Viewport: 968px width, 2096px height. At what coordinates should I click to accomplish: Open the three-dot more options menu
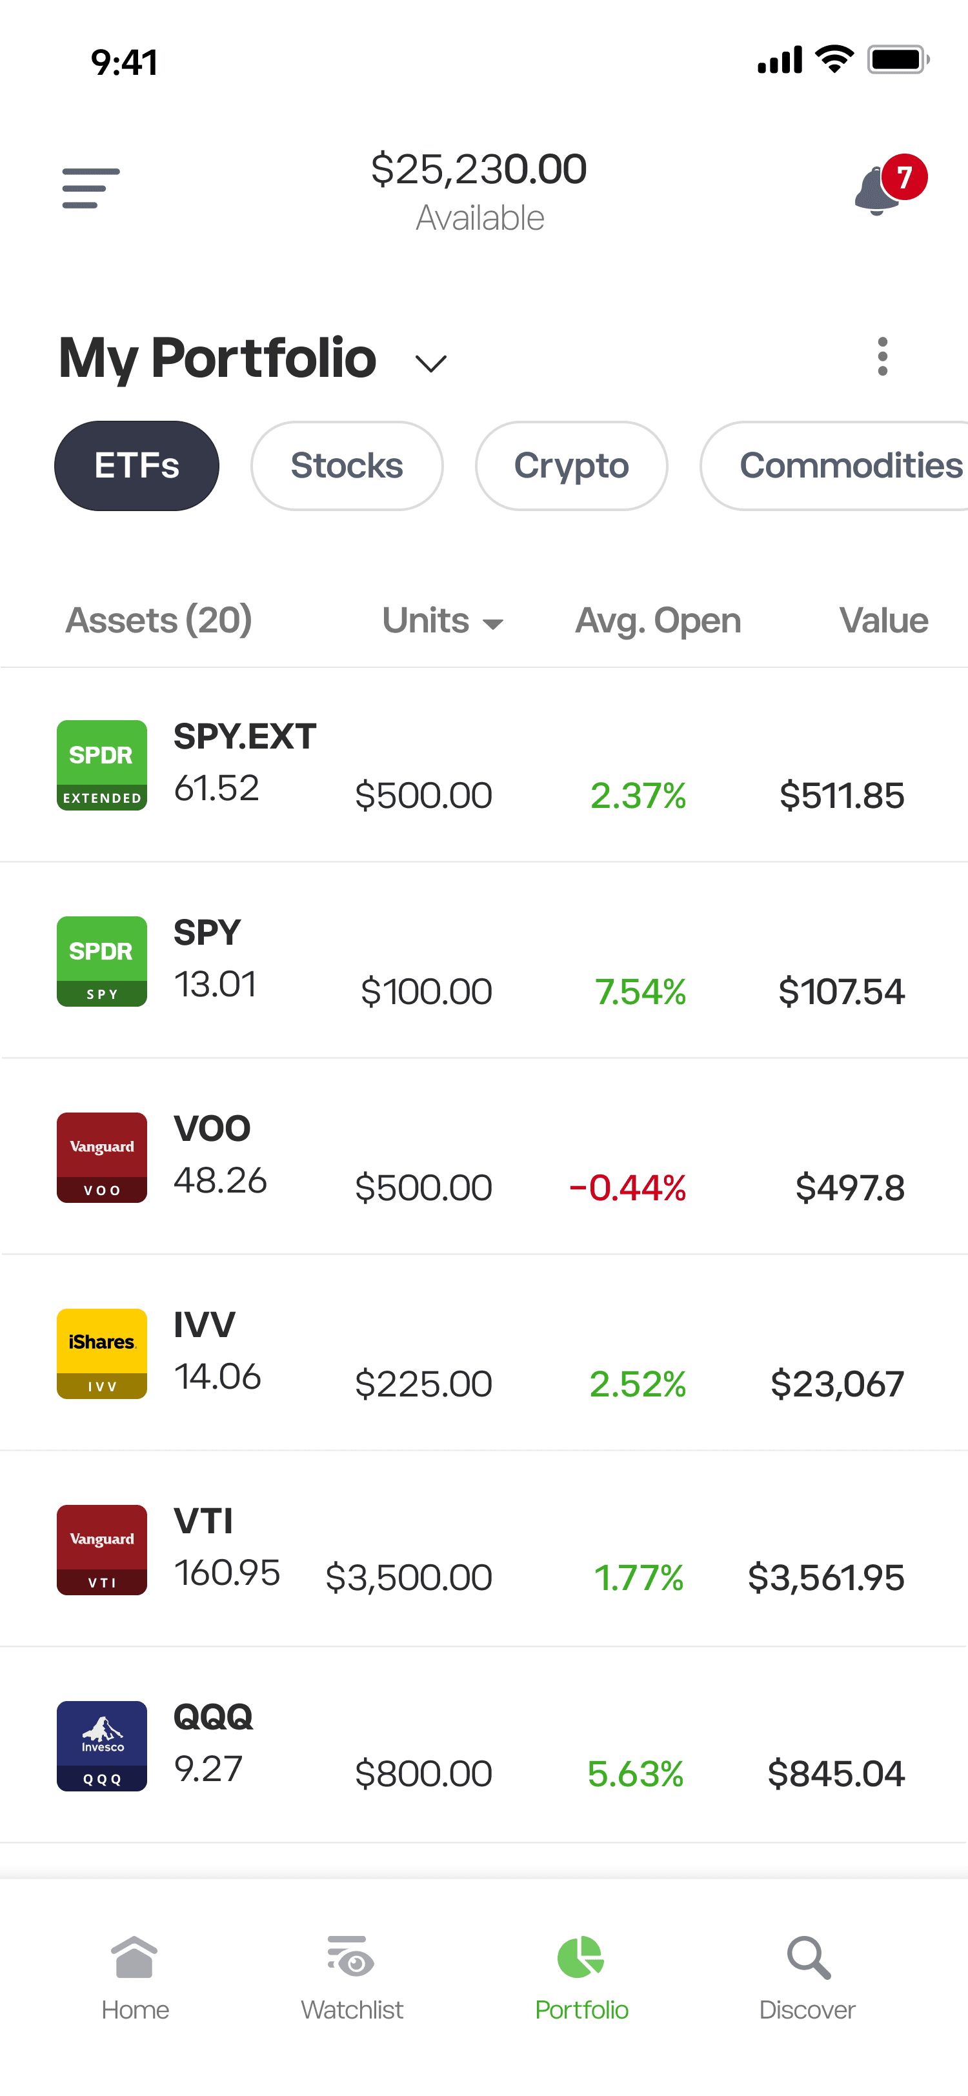point(883,356)
